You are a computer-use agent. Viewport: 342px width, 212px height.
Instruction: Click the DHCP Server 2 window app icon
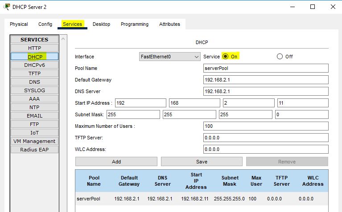click(7, 7)
